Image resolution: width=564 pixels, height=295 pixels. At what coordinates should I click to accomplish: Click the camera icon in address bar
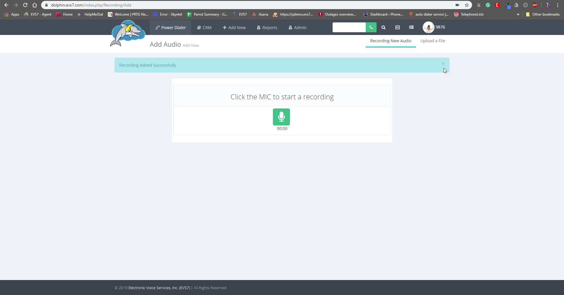tap(457, 5)
